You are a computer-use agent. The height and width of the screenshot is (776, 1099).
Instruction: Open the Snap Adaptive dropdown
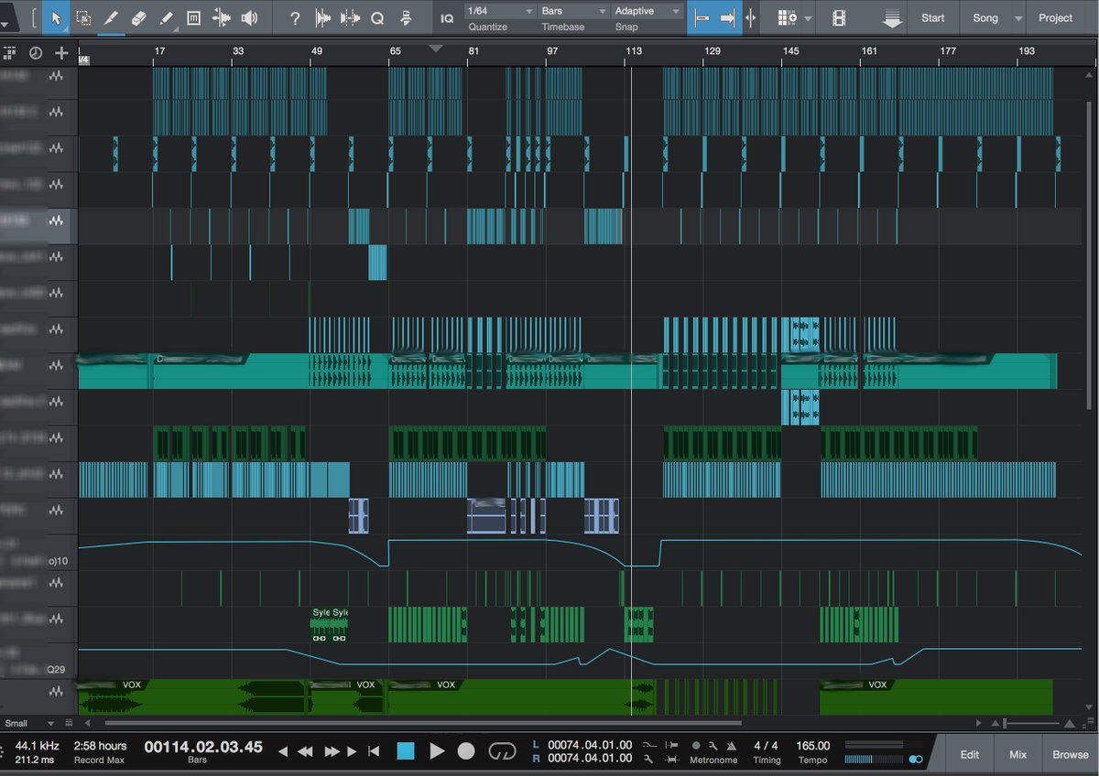648,11
